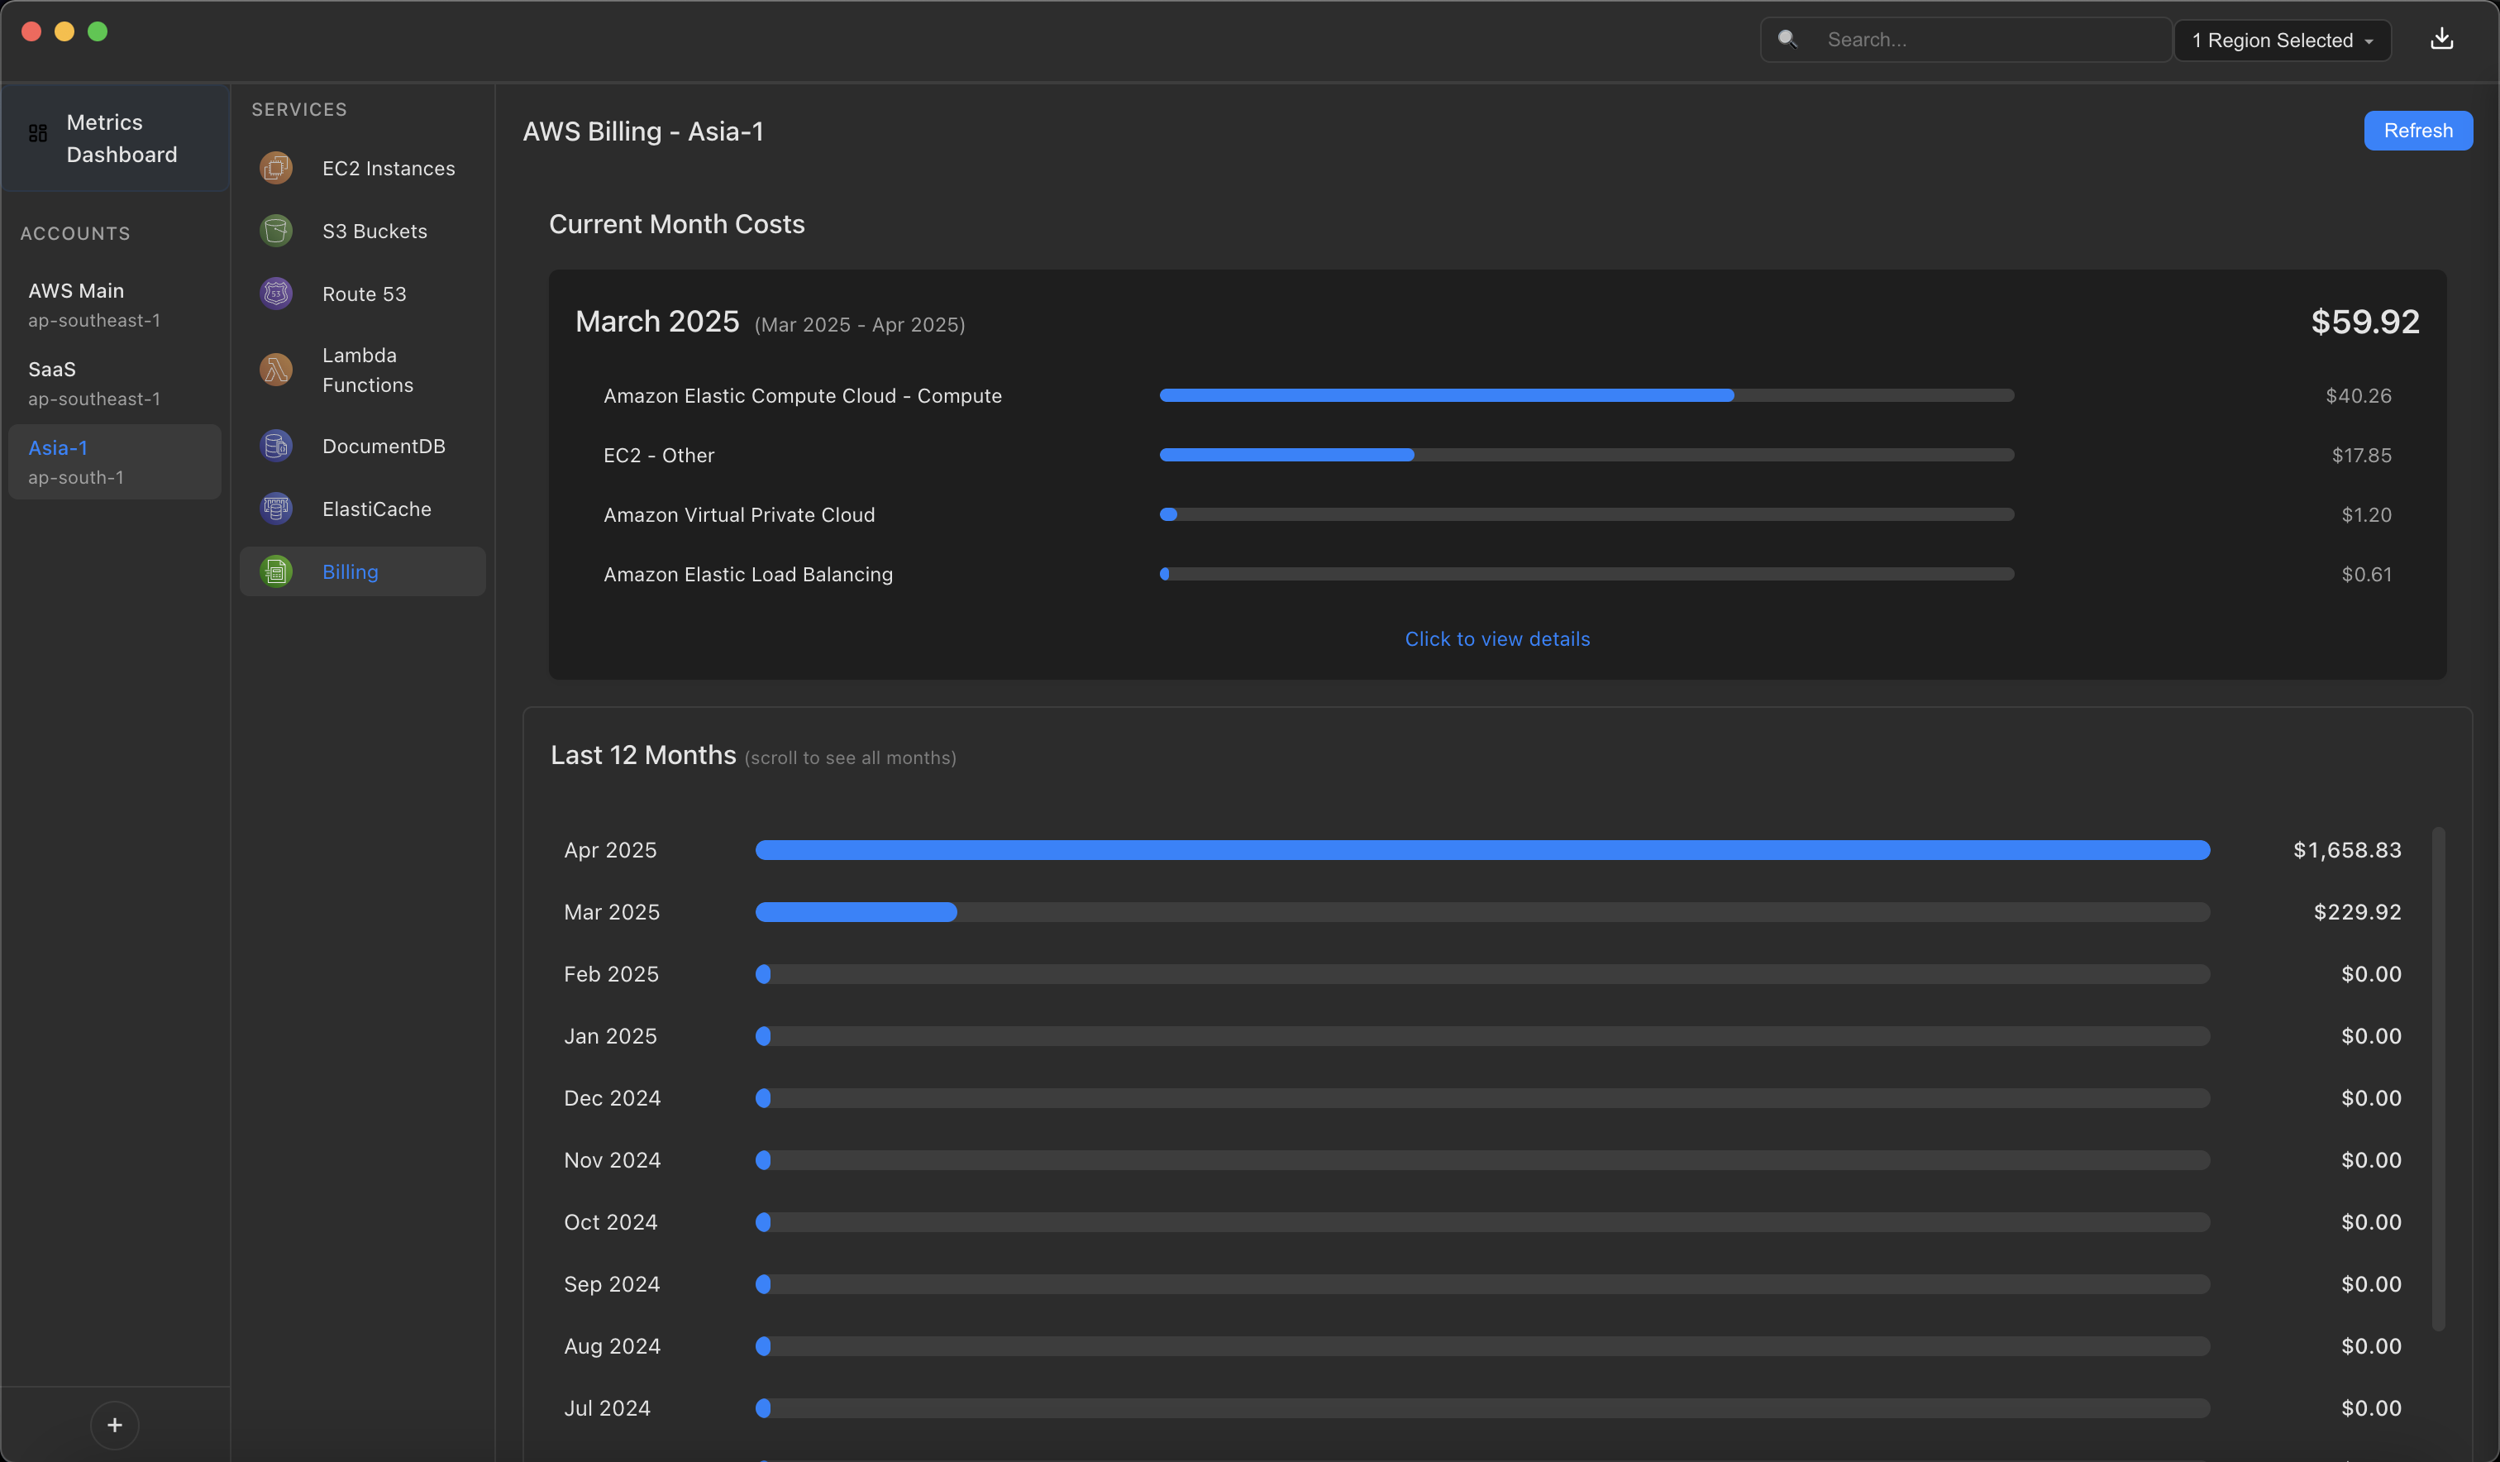Click the Jul 2024 row label
The height and width of the screenshot is (1462, 2500).
[x=607, y=1407]
